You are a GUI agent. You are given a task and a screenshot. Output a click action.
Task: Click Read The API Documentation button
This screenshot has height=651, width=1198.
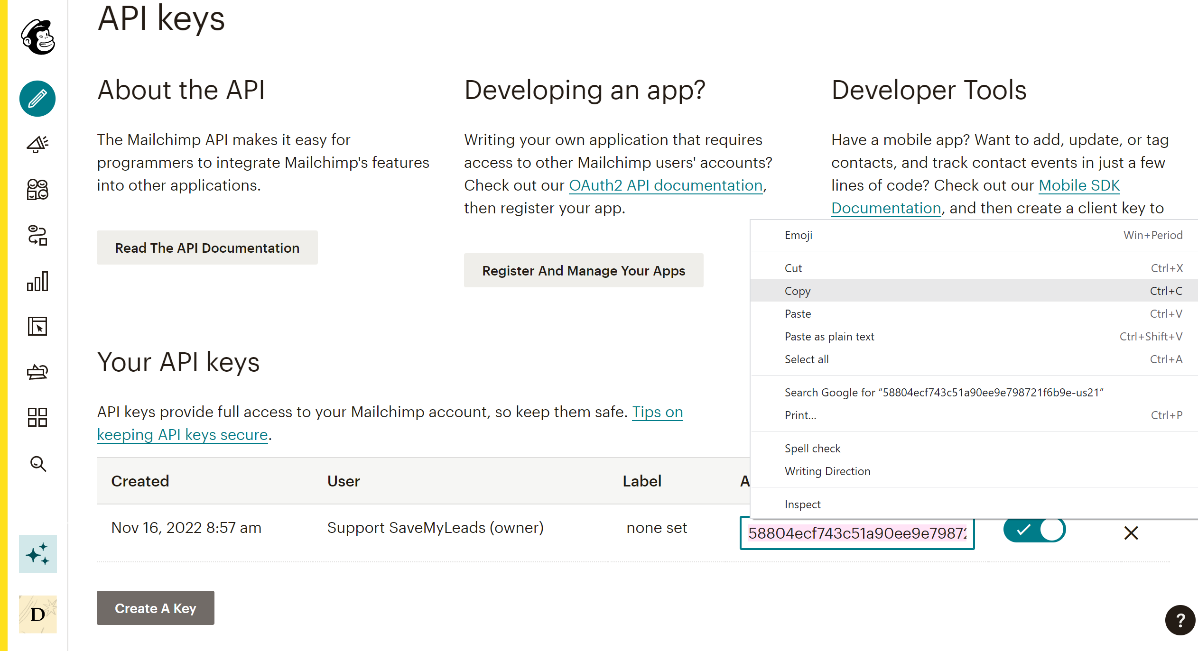(207, 248)
